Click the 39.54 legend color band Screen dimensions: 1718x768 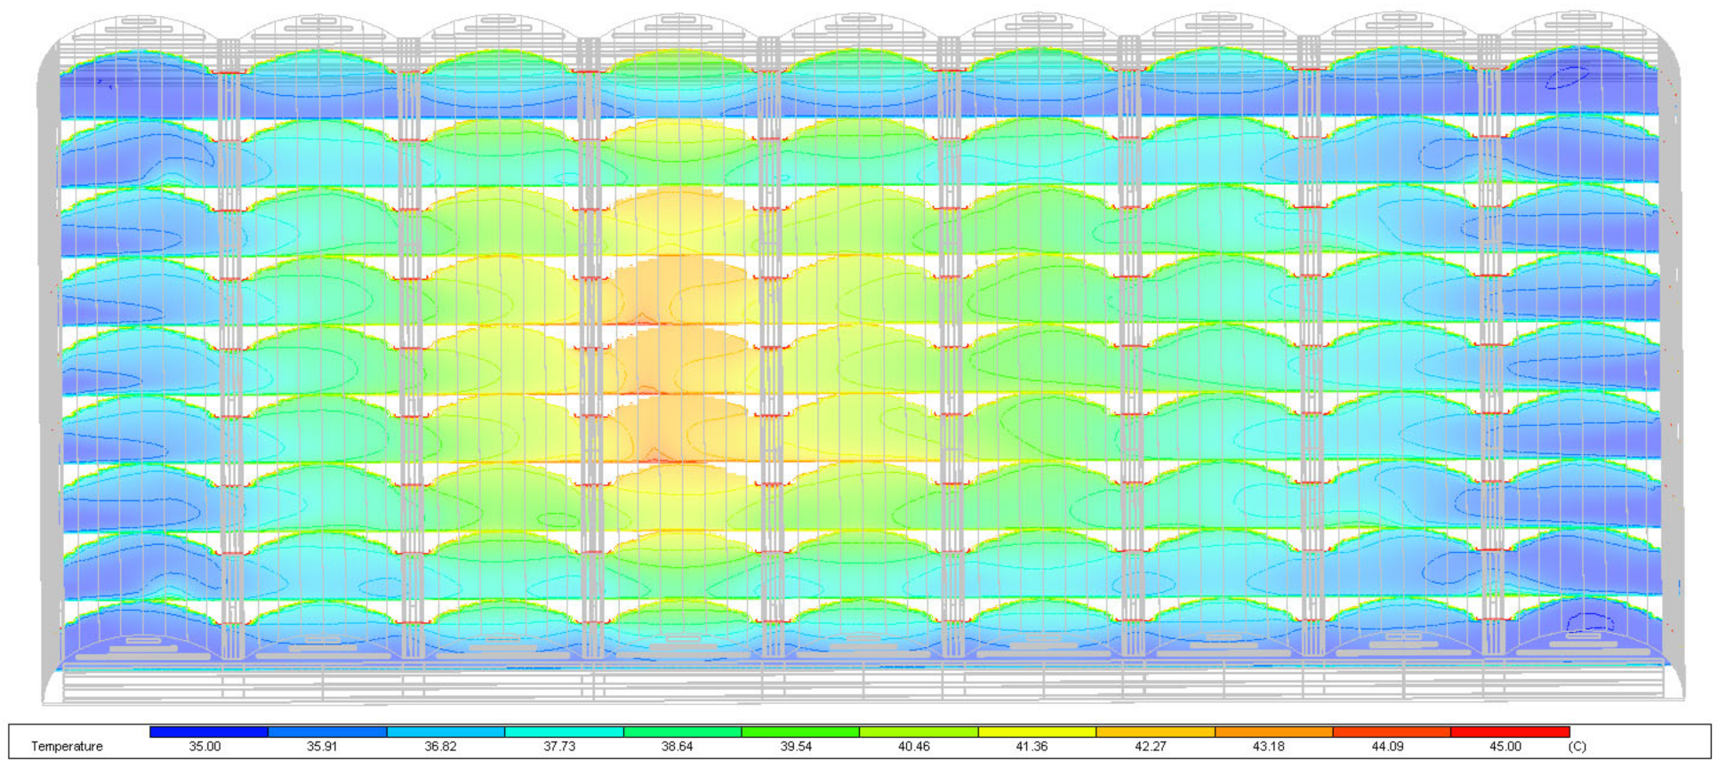[x=800, y=732]
